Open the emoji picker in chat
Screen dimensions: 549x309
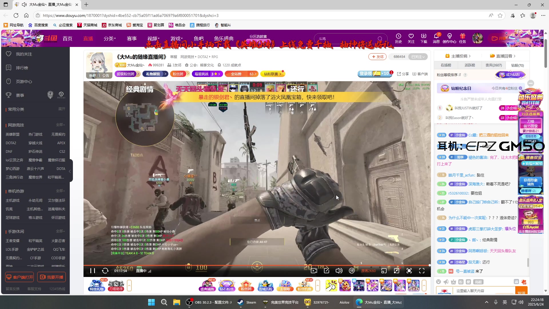coord(438,282)
